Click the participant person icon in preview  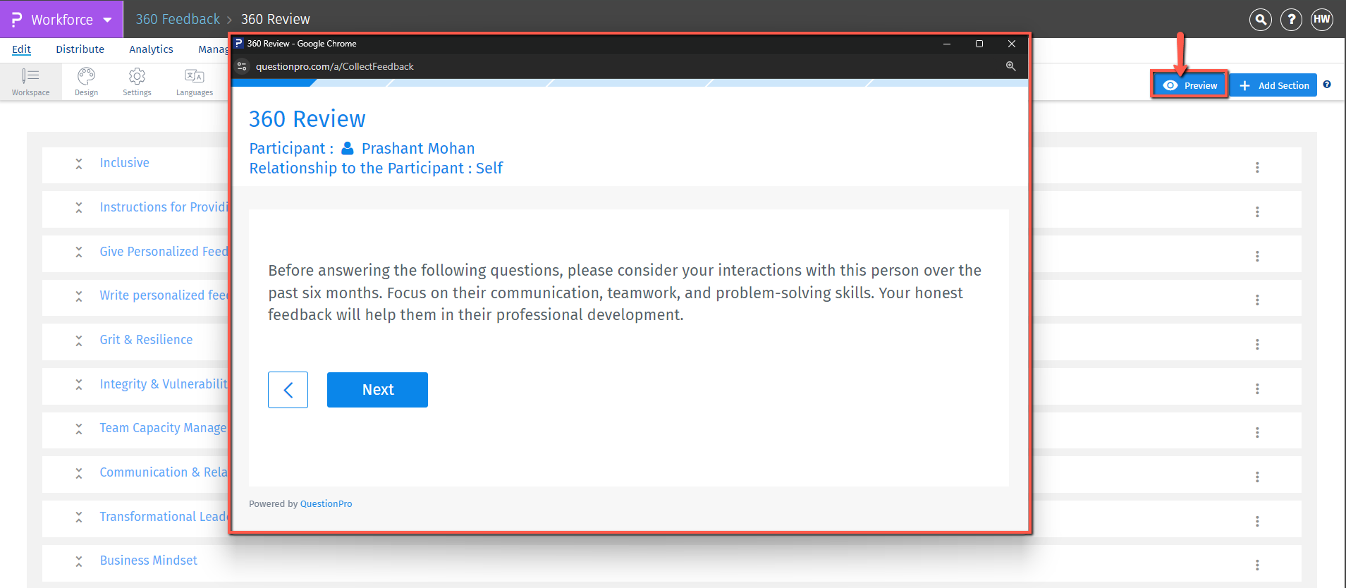[x=348, y=149]
